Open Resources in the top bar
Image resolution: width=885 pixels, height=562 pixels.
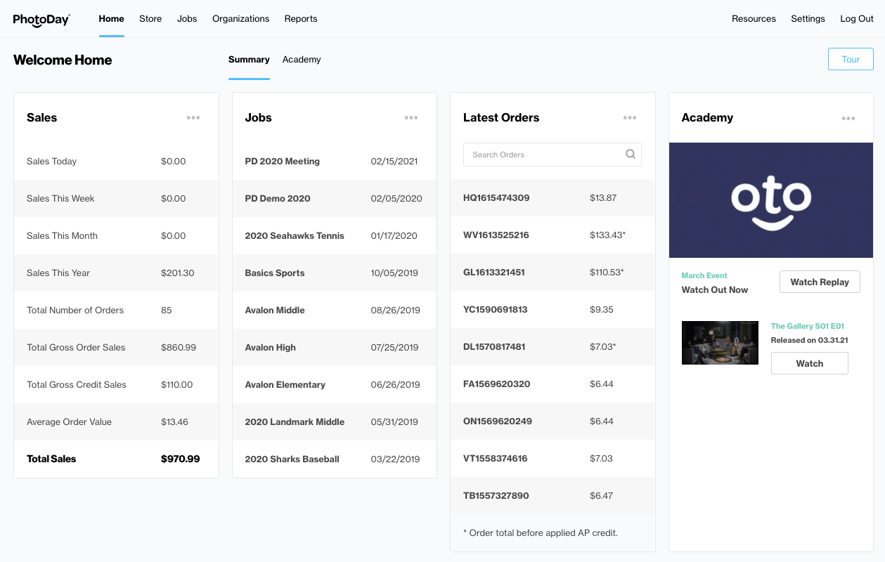(x=754, y=19)
